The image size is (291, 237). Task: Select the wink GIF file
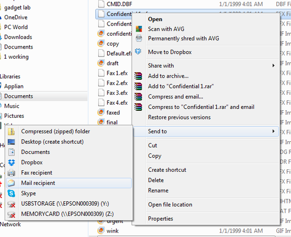click(112, 231)
